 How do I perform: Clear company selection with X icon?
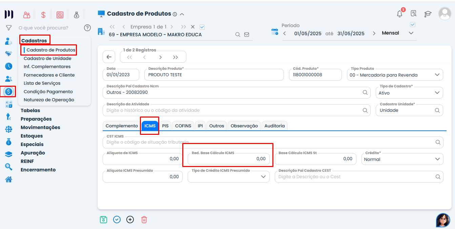pos(193,27)
